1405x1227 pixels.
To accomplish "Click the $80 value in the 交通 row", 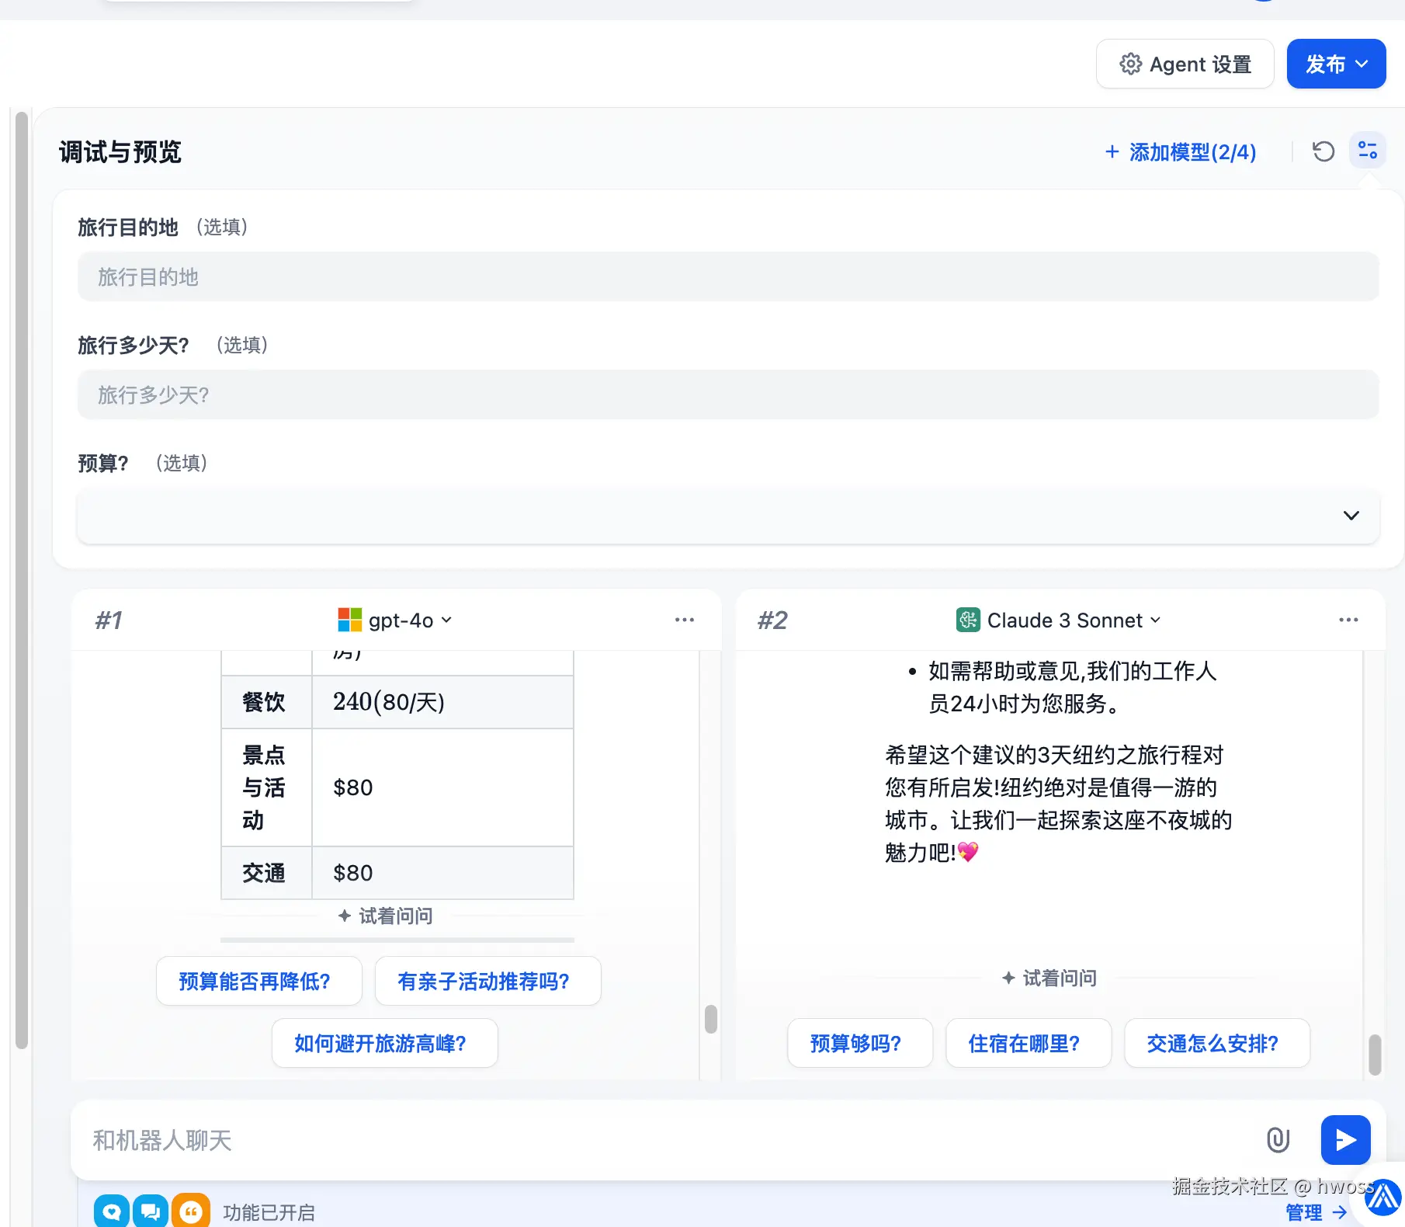I will coord(353,873).
